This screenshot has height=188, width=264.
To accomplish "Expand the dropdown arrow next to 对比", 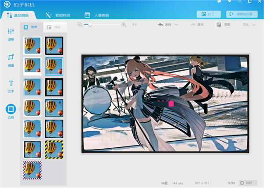I will coord(254,25).
